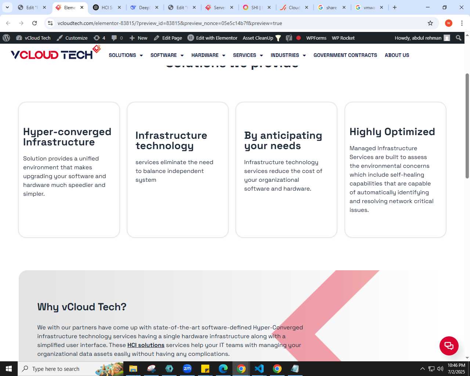This screenshot has height=376, width=470.
Task: Open the updates counter showing 4
Action: (99, 38)
